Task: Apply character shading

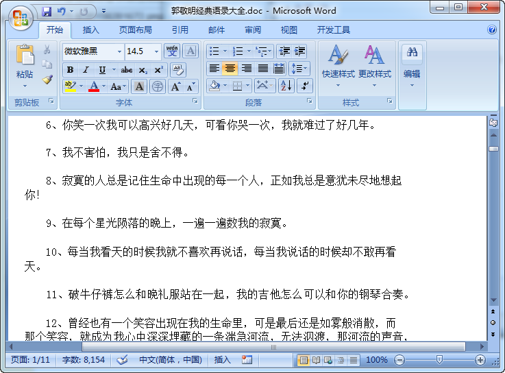Action: [x=139, y=86]
